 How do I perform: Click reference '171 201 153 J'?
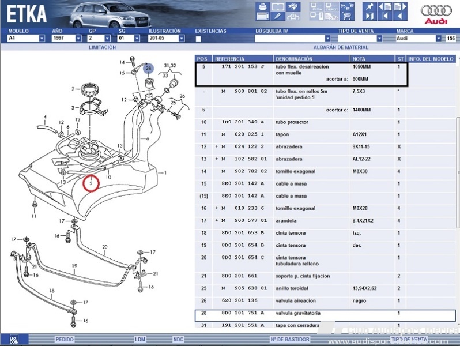243,67
